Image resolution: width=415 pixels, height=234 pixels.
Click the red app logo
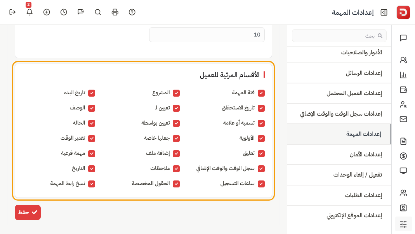click(x=403, y=12)
